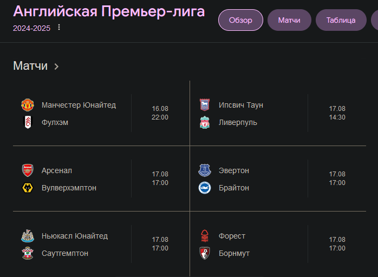Open the three-dot options menu
The image size is (378, 277).
click(x=59, y=27)
